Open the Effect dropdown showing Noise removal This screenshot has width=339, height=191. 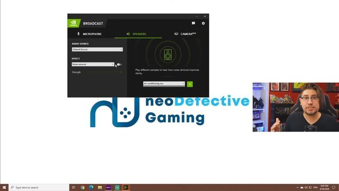tap(93, 64)
